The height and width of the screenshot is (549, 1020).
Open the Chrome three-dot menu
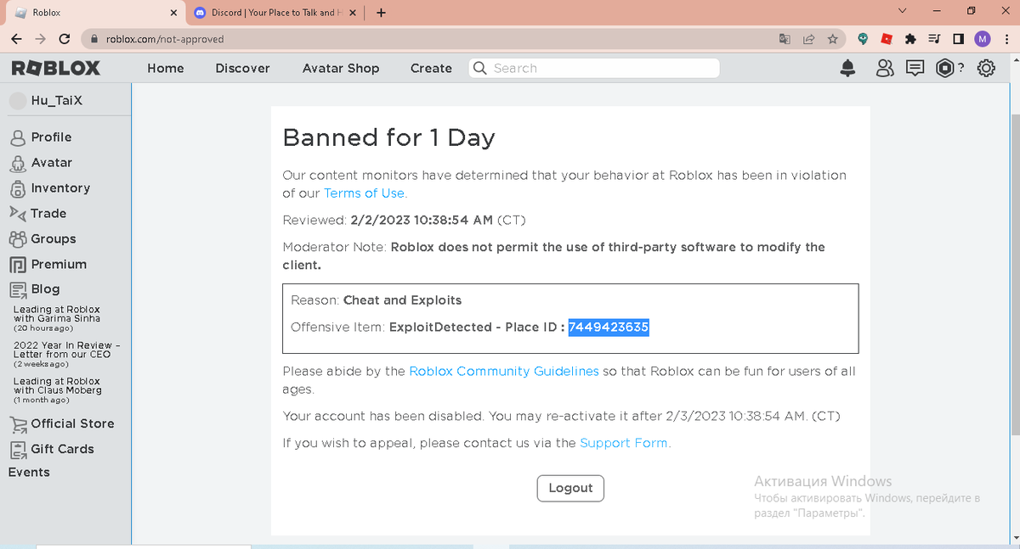pyautogui.click(x=1006, y=38)
